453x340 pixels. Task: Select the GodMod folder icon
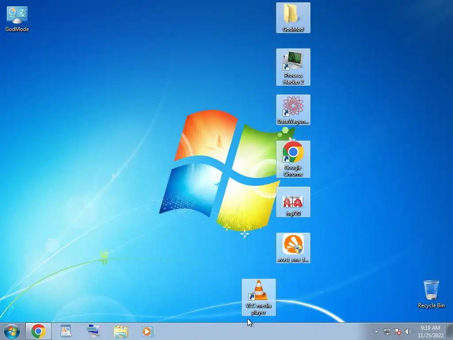(x=293, y=18)
